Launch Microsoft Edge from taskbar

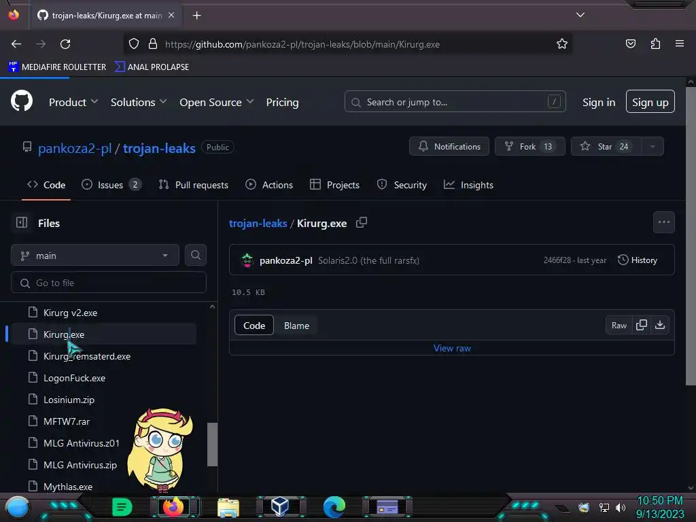[334, 507]
